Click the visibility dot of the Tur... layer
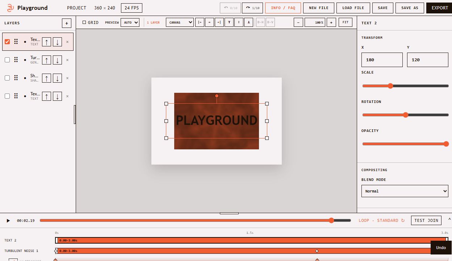Viewport: 452px width, 261px height. (25, 60)
